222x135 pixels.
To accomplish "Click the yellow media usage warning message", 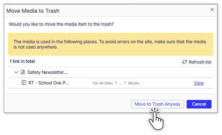I will [110, 44].
